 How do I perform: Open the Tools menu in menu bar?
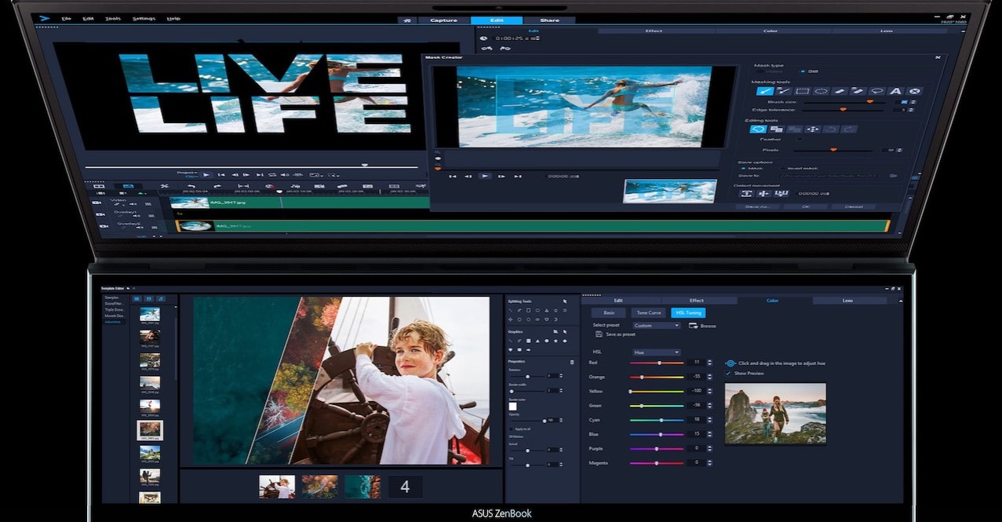tap(113, 18)
